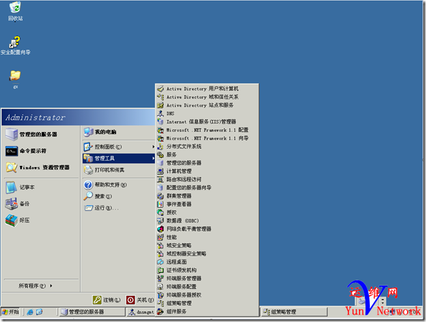Switch to 组策略管理 taskbar button
Viewport: 426px width, 322px height.
pyautogui.click(x=294, y=312)
